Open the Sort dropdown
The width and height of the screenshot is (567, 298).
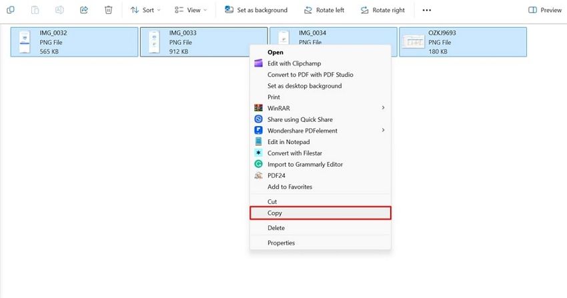click(144, 10)
